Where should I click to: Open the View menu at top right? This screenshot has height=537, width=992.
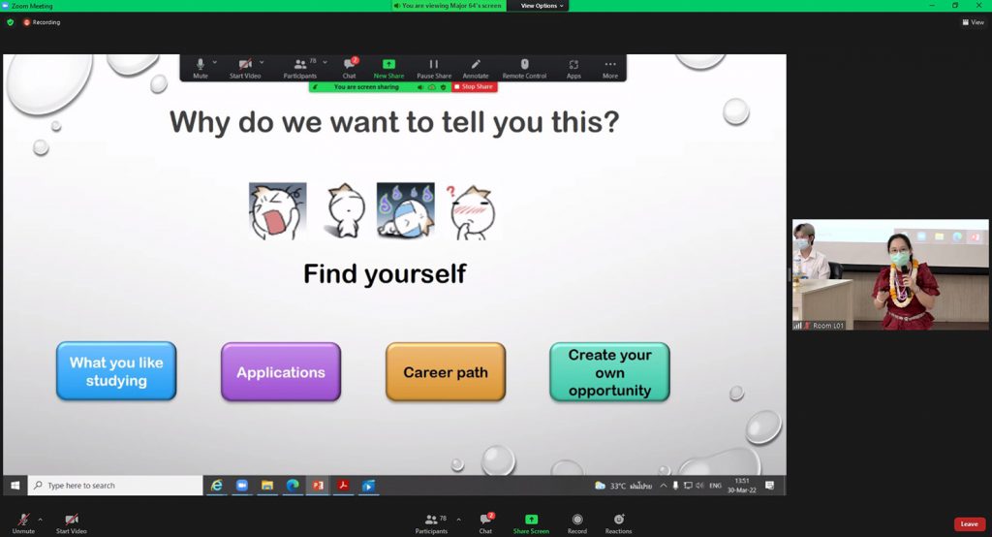973,22
